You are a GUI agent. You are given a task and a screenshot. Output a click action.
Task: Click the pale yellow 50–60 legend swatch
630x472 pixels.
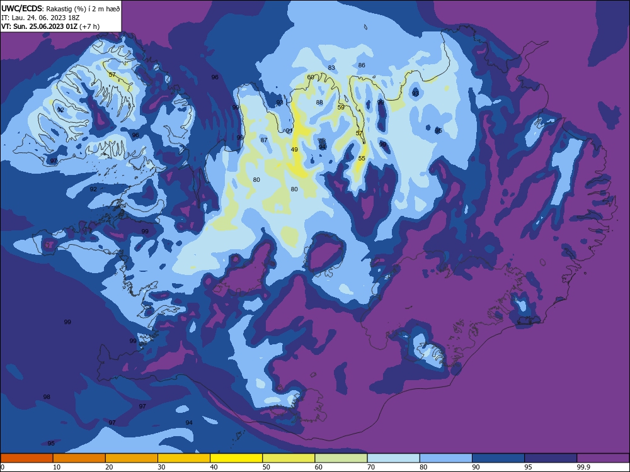pos(289,458)
